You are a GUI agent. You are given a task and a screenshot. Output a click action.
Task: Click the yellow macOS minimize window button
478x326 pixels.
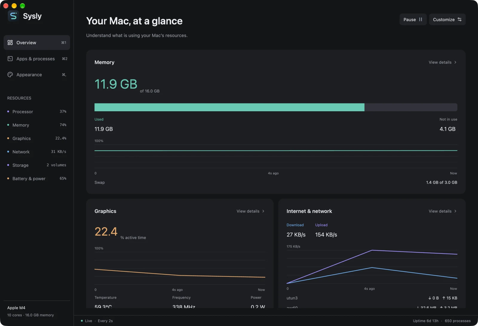click(x=14, y=6)
